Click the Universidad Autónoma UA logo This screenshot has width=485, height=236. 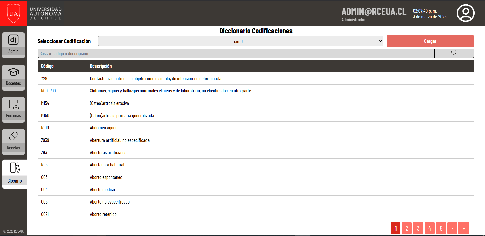[13, 13]
